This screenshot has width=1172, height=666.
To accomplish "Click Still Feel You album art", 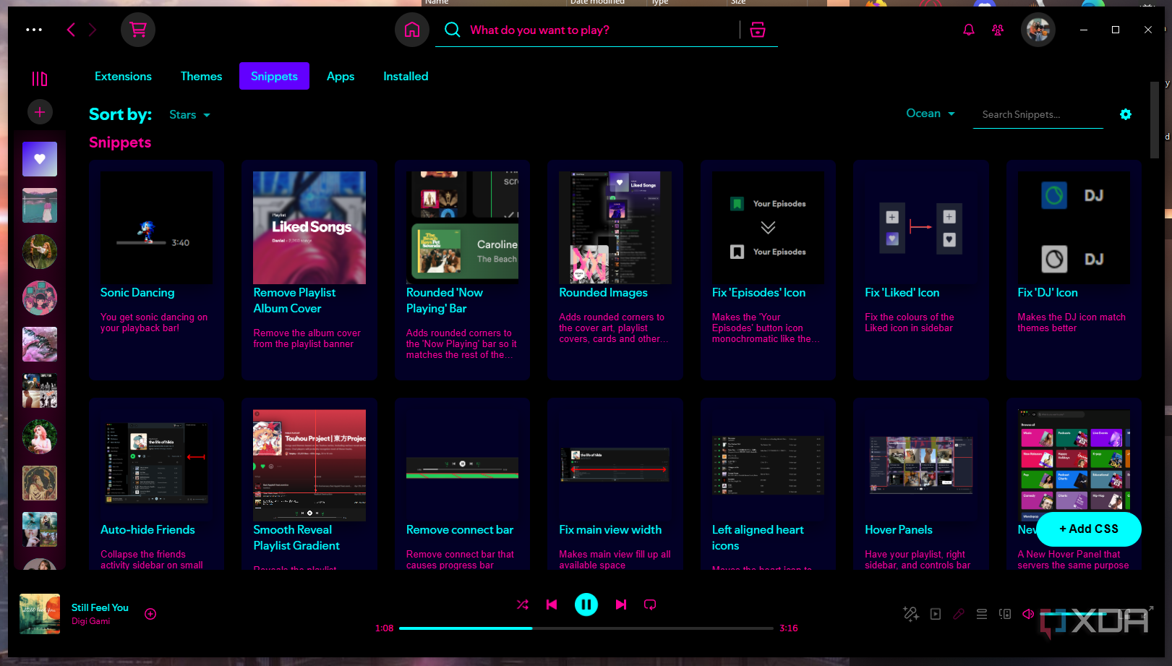I will [x=40, y=614].
